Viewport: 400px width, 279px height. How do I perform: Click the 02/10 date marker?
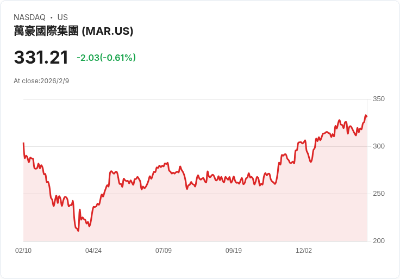(23, 251)
